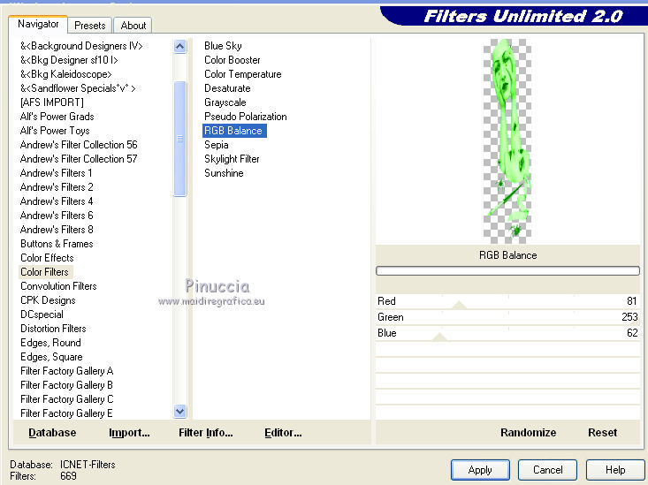Select Andrew's Filters 2 category

tap(57, 187)
